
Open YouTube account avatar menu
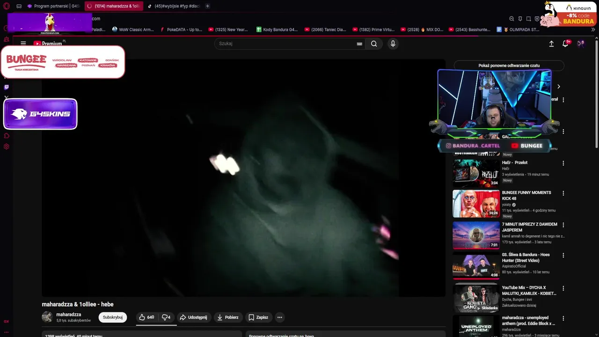coord(581,44)
